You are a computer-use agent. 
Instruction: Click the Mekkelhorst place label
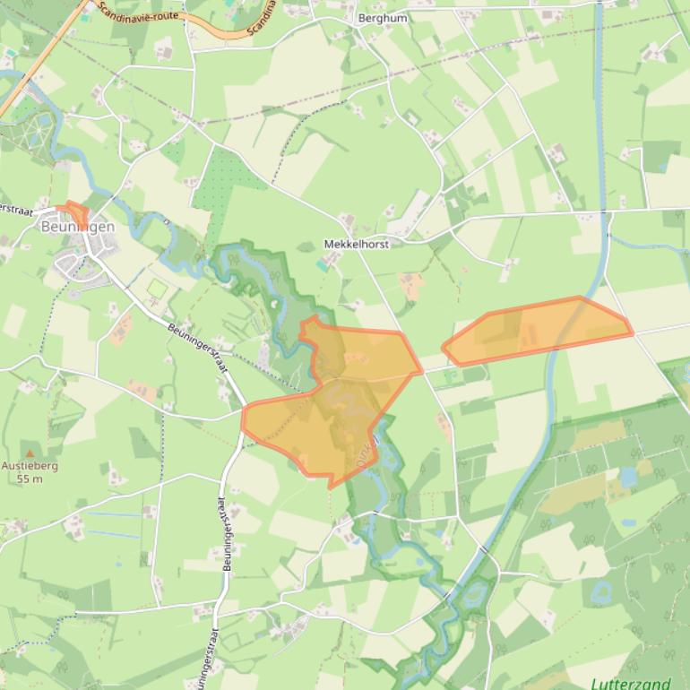coord(357,245)
